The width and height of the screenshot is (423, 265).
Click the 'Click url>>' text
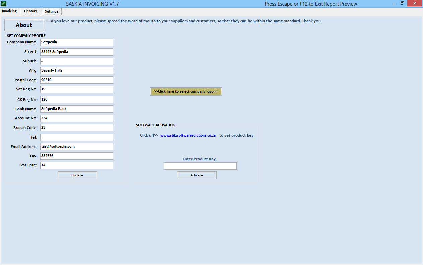click(x=149, y=135)
